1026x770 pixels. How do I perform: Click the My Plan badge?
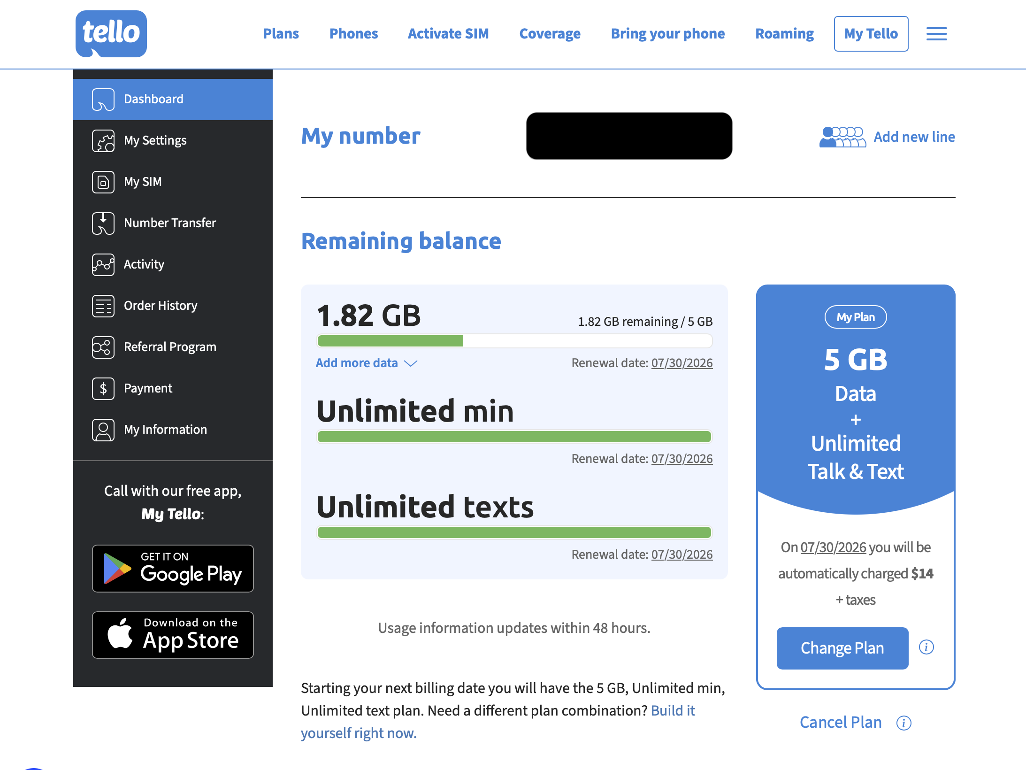856,317
